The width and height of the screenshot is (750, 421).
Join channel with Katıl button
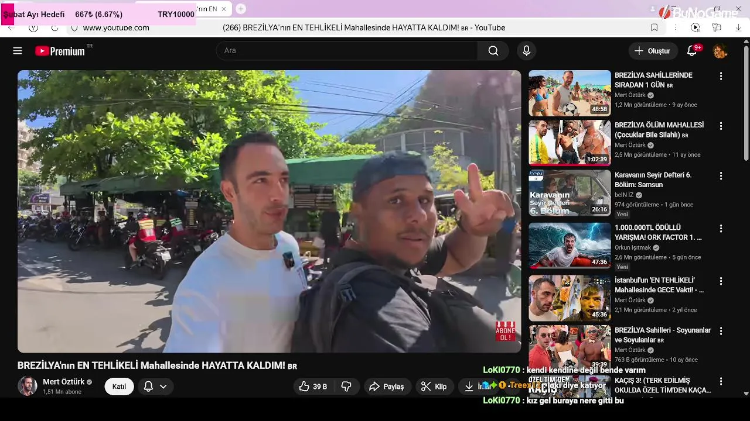(x=119, y=387)
